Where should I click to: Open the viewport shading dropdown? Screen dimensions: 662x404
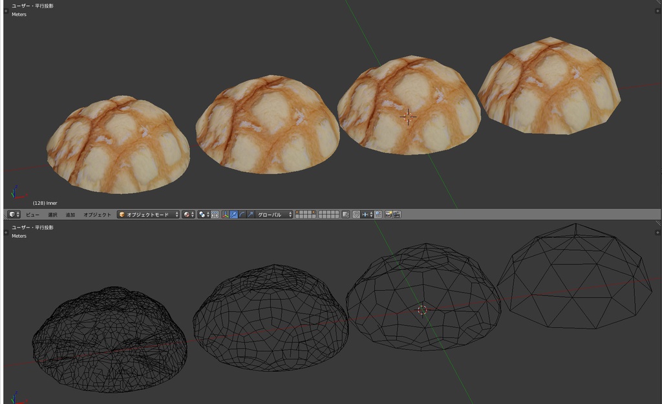(x=188, y=215)
